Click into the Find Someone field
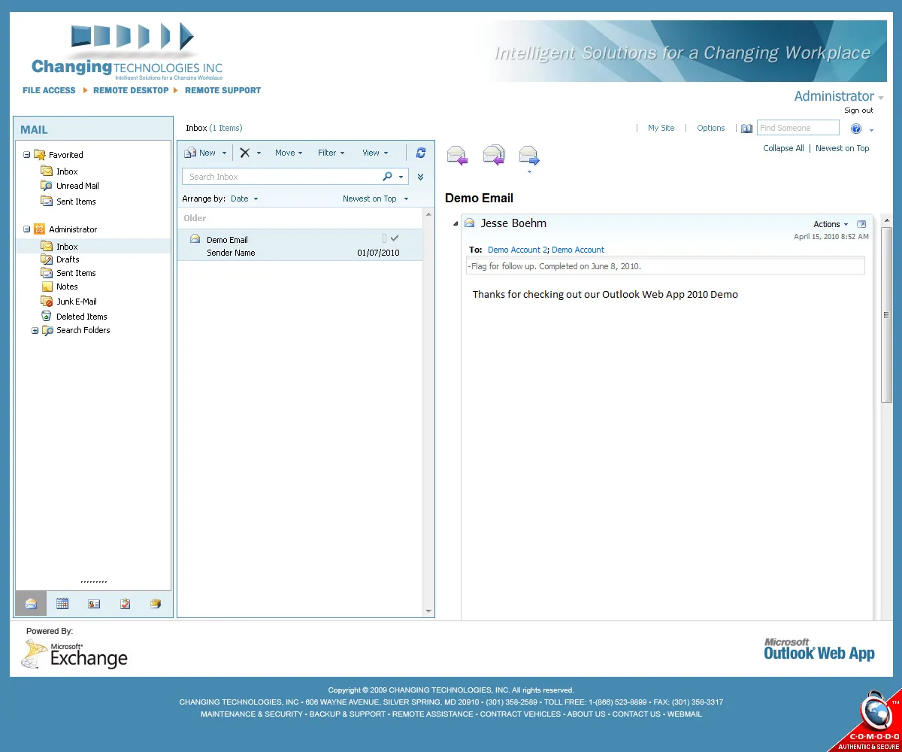This screenshot has width=902, height=752. click(798, 128)
